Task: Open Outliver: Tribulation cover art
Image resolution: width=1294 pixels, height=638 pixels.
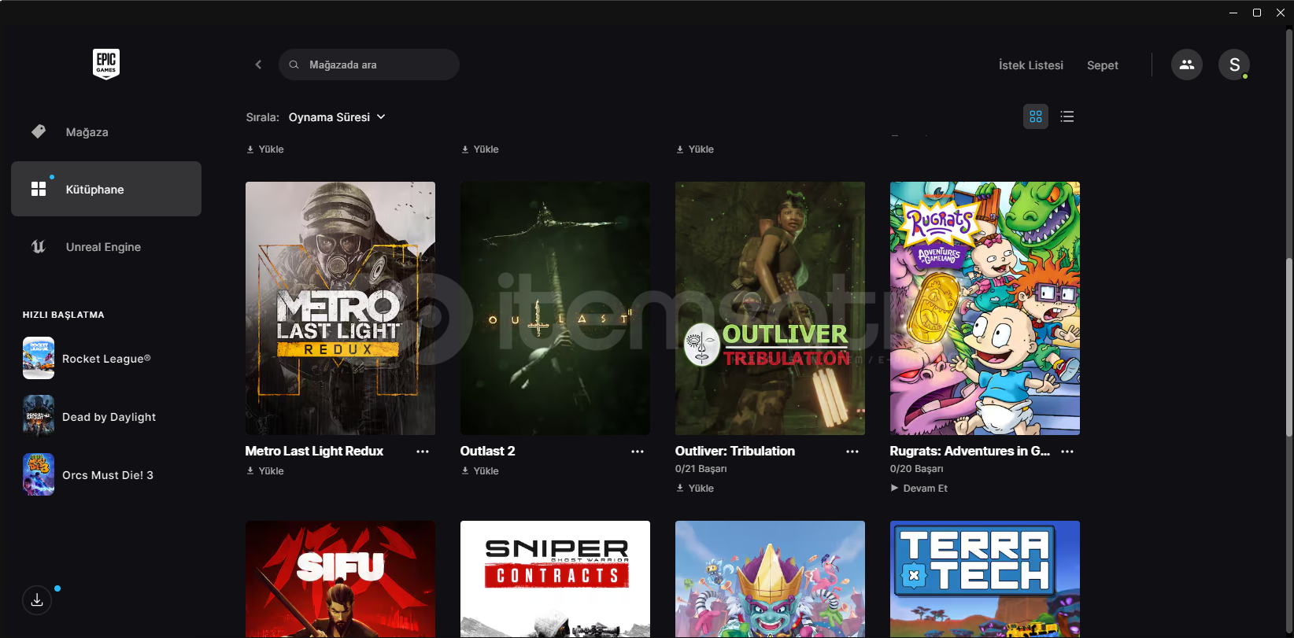Action: pos(770,308)
